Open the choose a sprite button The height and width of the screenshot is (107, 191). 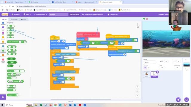click(x=178, y=100)
